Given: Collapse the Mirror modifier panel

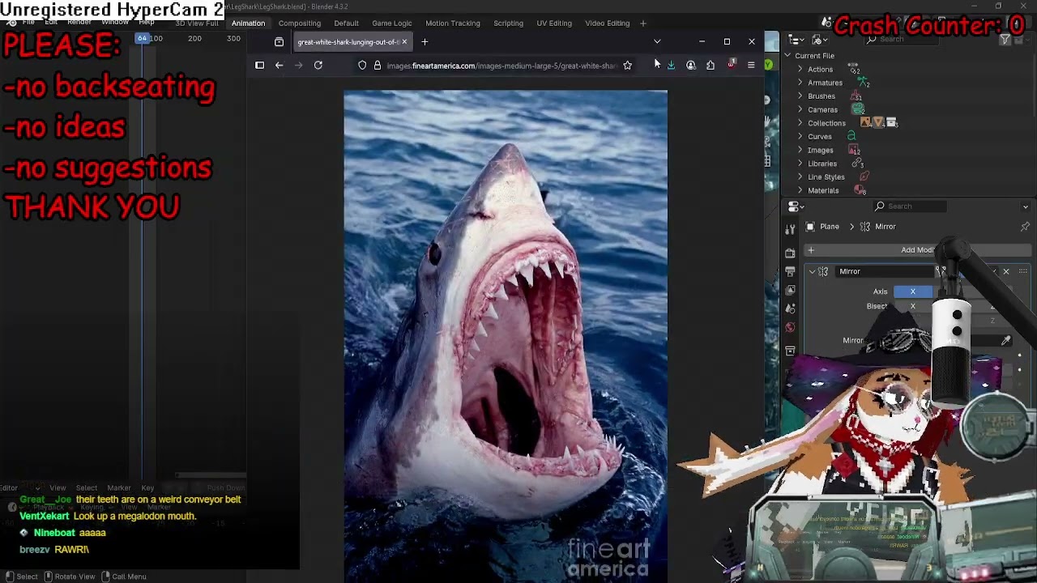Looking at the screenshot, I should point(812,272).
